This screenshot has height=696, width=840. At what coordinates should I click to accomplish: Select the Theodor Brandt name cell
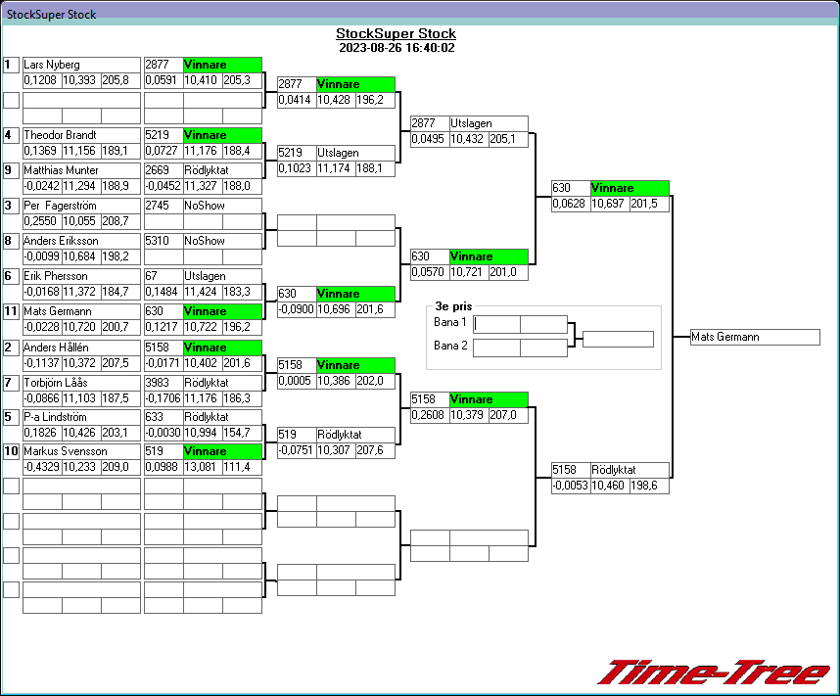81,135
